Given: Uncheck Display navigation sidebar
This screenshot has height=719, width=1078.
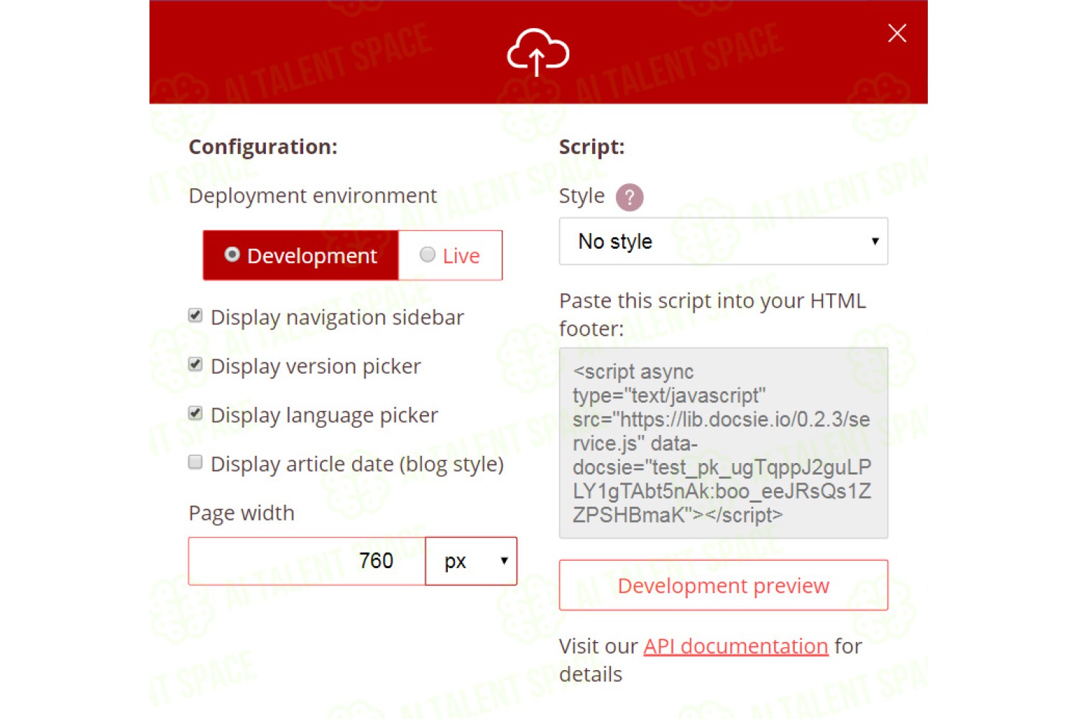Looking at the screenshot, I should tap(195, 316).
